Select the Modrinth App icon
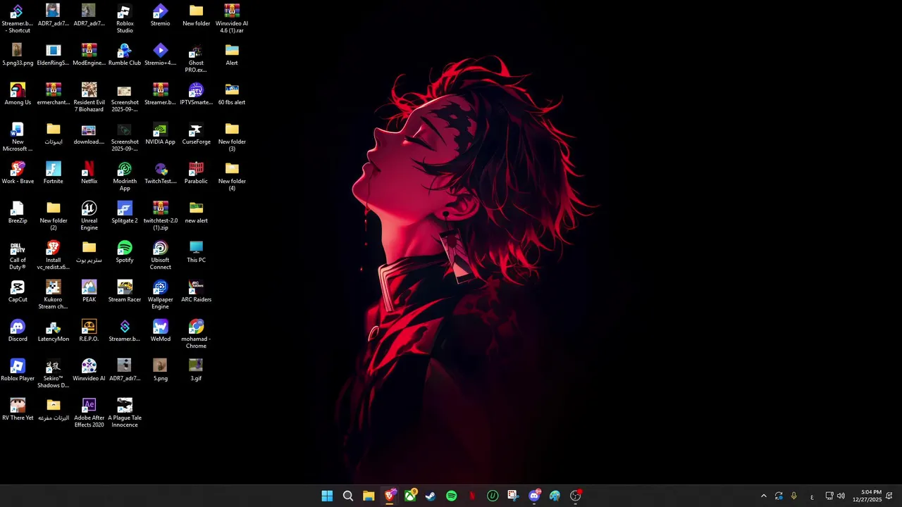Screen dimensions: 902x507 [125, 176]
